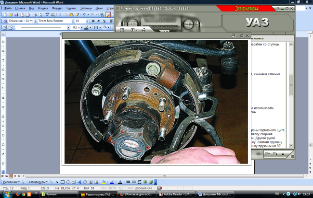Print the brake photo from image viewer
Viewport: 313px width, 198px height.
click(234, 36)
